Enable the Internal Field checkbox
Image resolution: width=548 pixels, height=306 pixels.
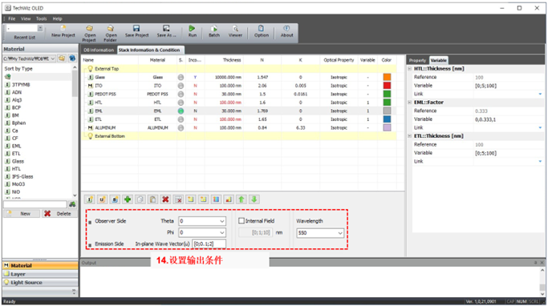coord(242,221)
